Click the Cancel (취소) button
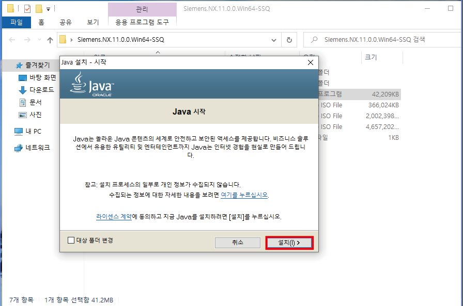 [x=238, y=243]
